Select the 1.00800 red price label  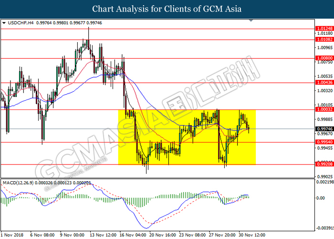click(324, 58)
